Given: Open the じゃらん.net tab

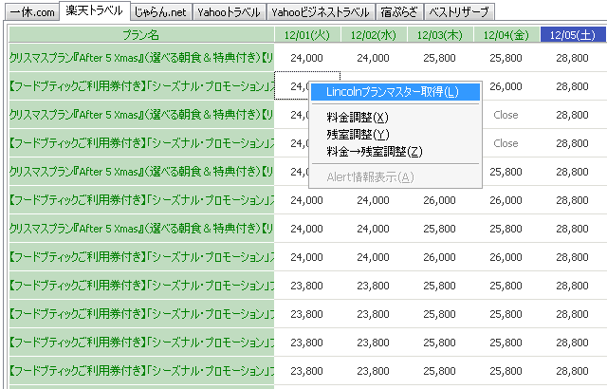Looking at the screenshot, I should pos(160,12).
